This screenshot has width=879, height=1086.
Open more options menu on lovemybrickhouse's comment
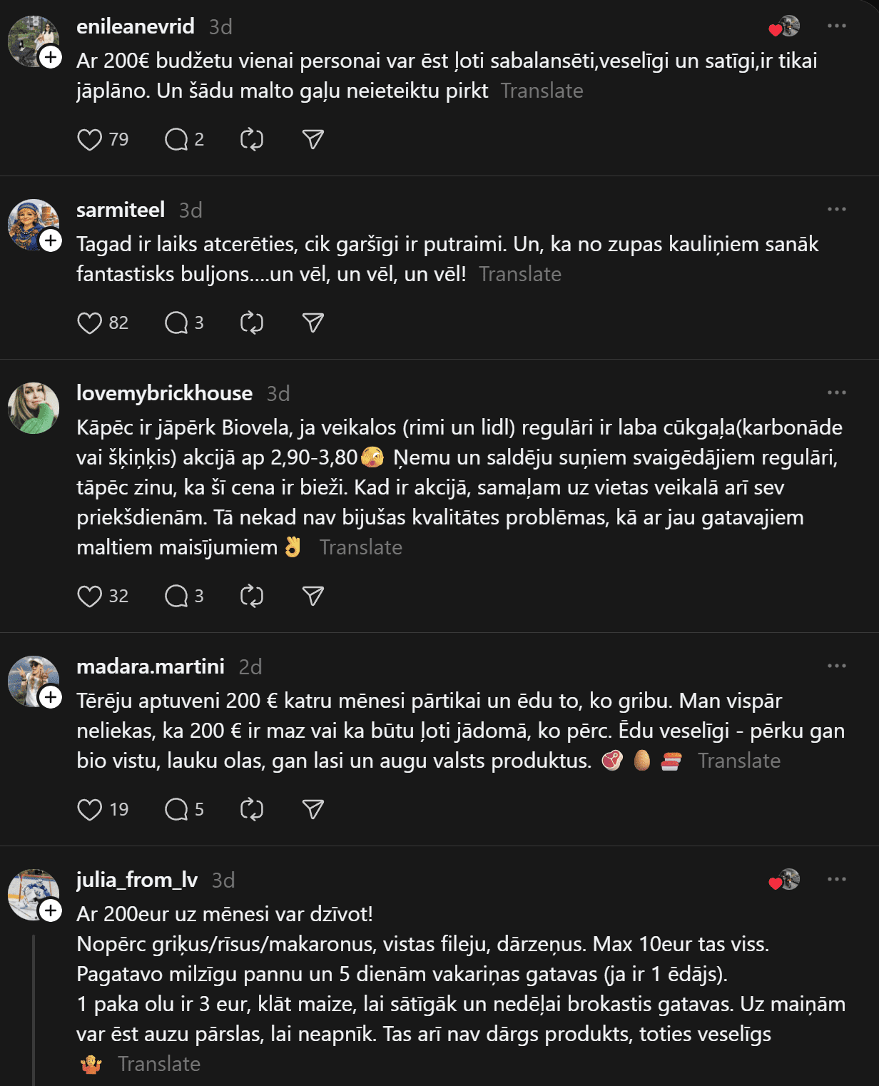point(836,393)
